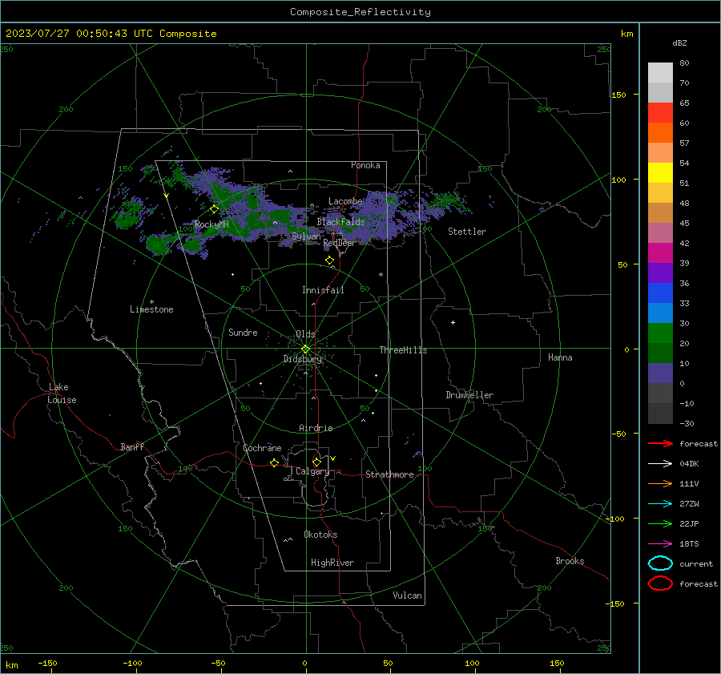Select the yellow 51-54 dBZ color swatch
This screenshot has width=721, height=674.
click(x=660, y=173)
